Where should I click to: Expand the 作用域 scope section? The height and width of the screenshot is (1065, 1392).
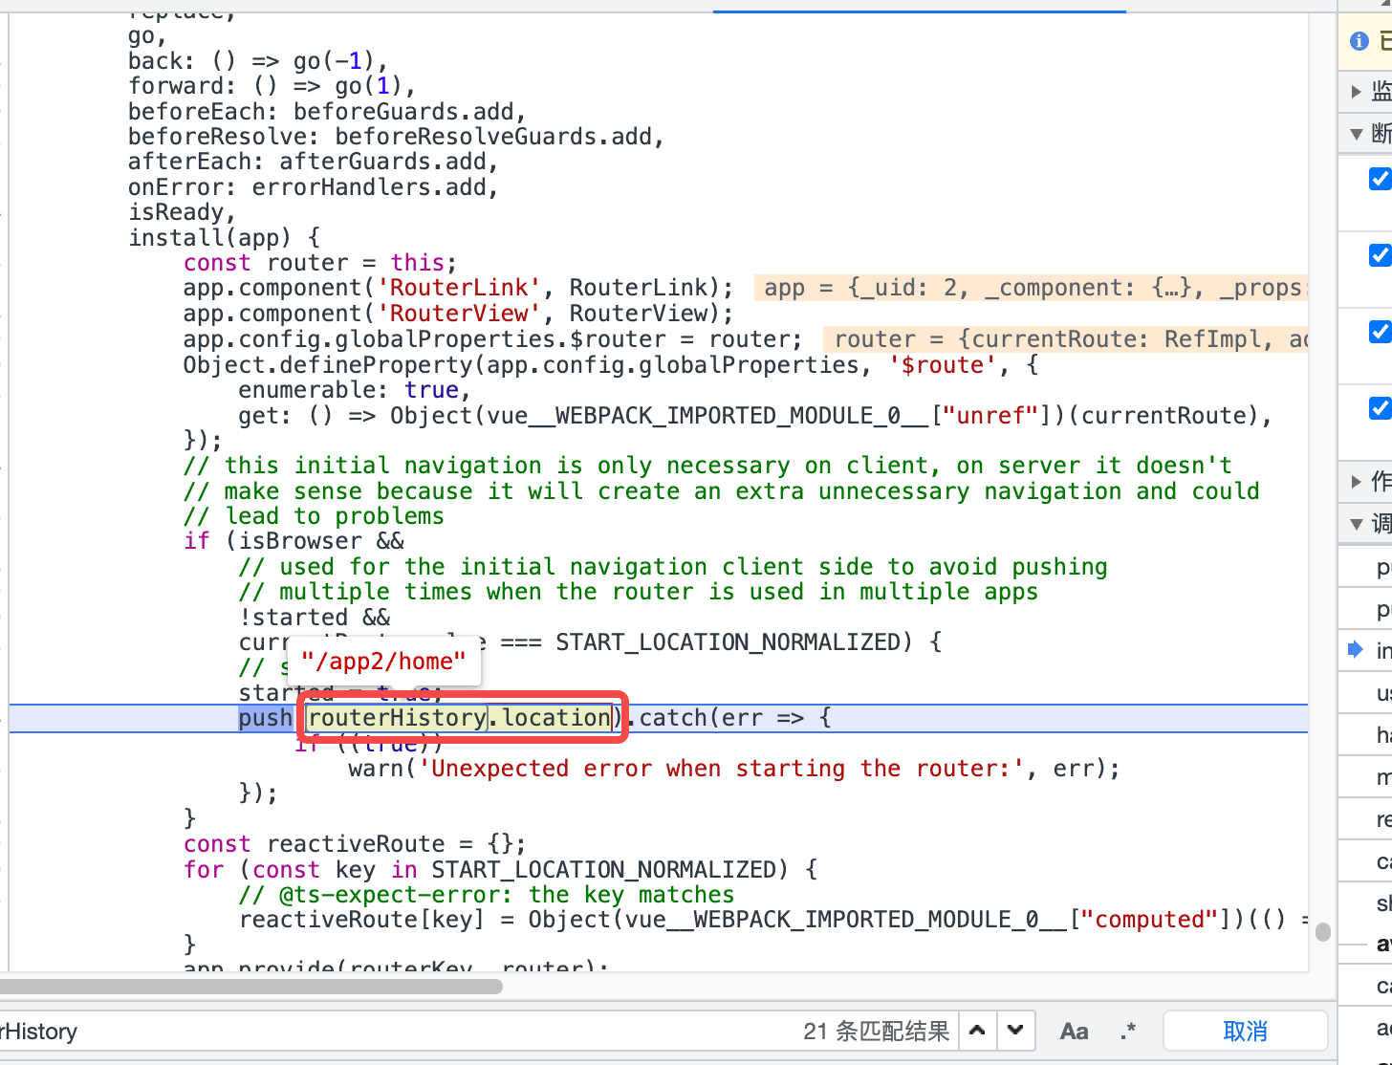point(1355,481)
